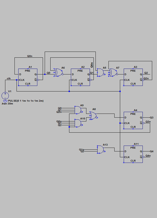157x218 pixels.
Task: Click the junction dot on Q0 wire after A1
Action: pyautogui.click(x=45, y=74)
